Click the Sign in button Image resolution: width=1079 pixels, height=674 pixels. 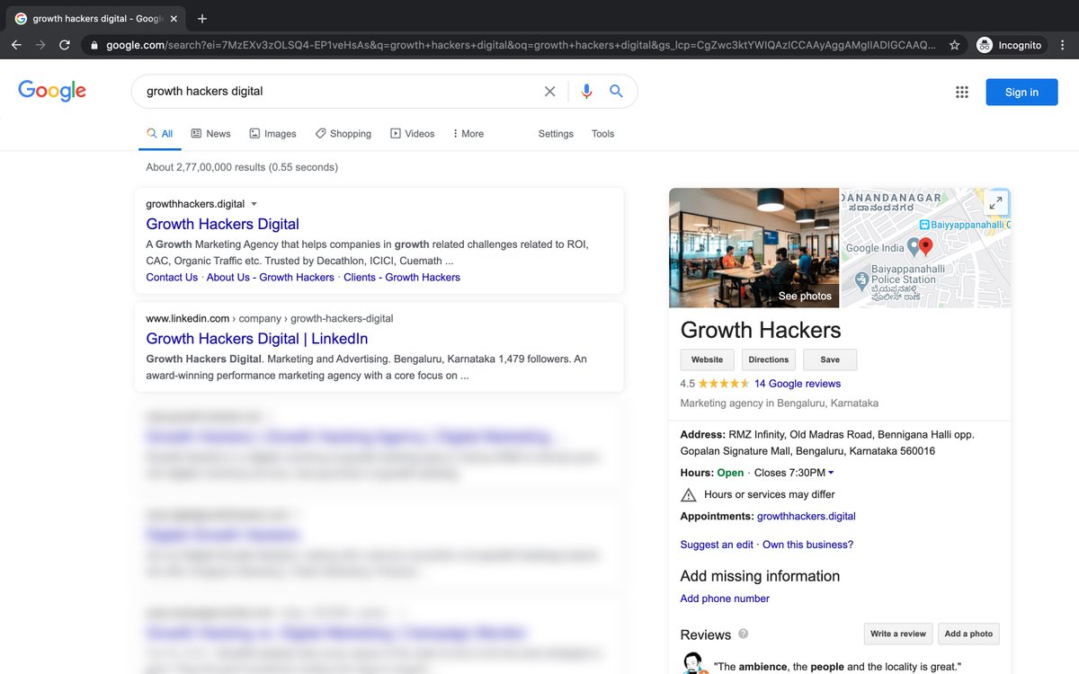(x=1021, y=92)
